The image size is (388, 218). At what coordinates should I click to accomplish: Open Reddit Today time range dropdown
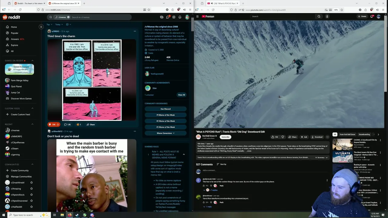pyautogui.click(x=59, y=25)
